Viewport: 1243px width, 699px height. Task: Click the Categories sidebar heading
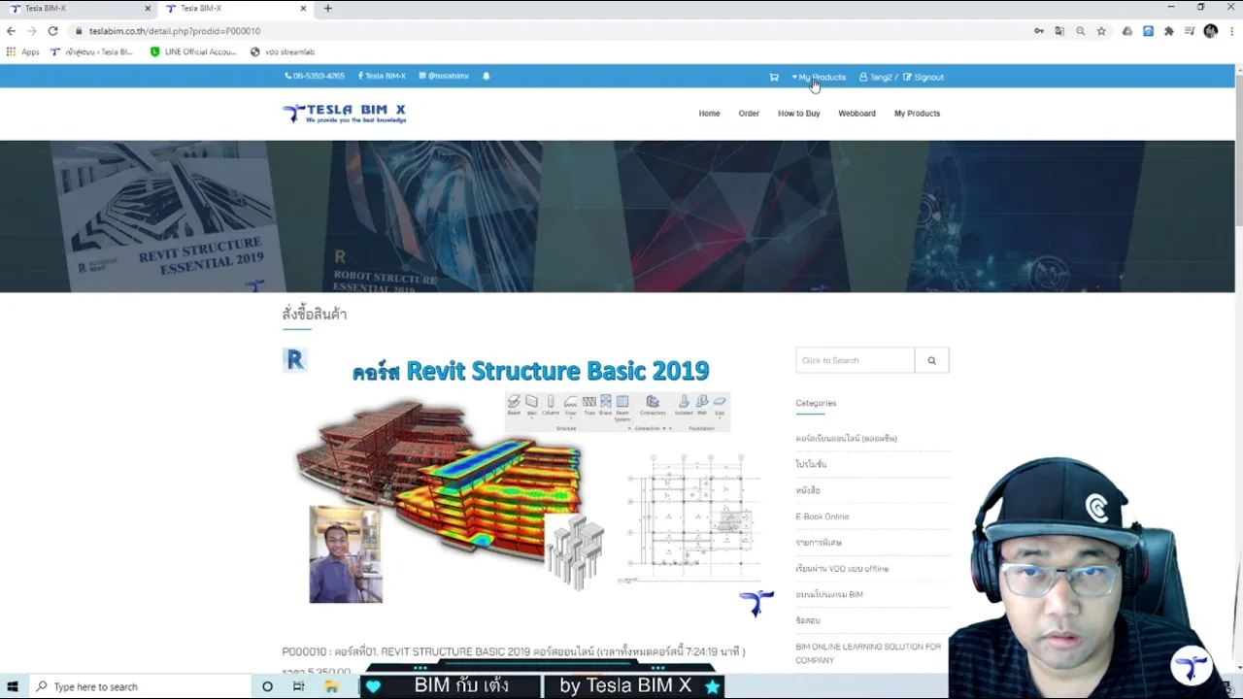[x=816, y=403]
